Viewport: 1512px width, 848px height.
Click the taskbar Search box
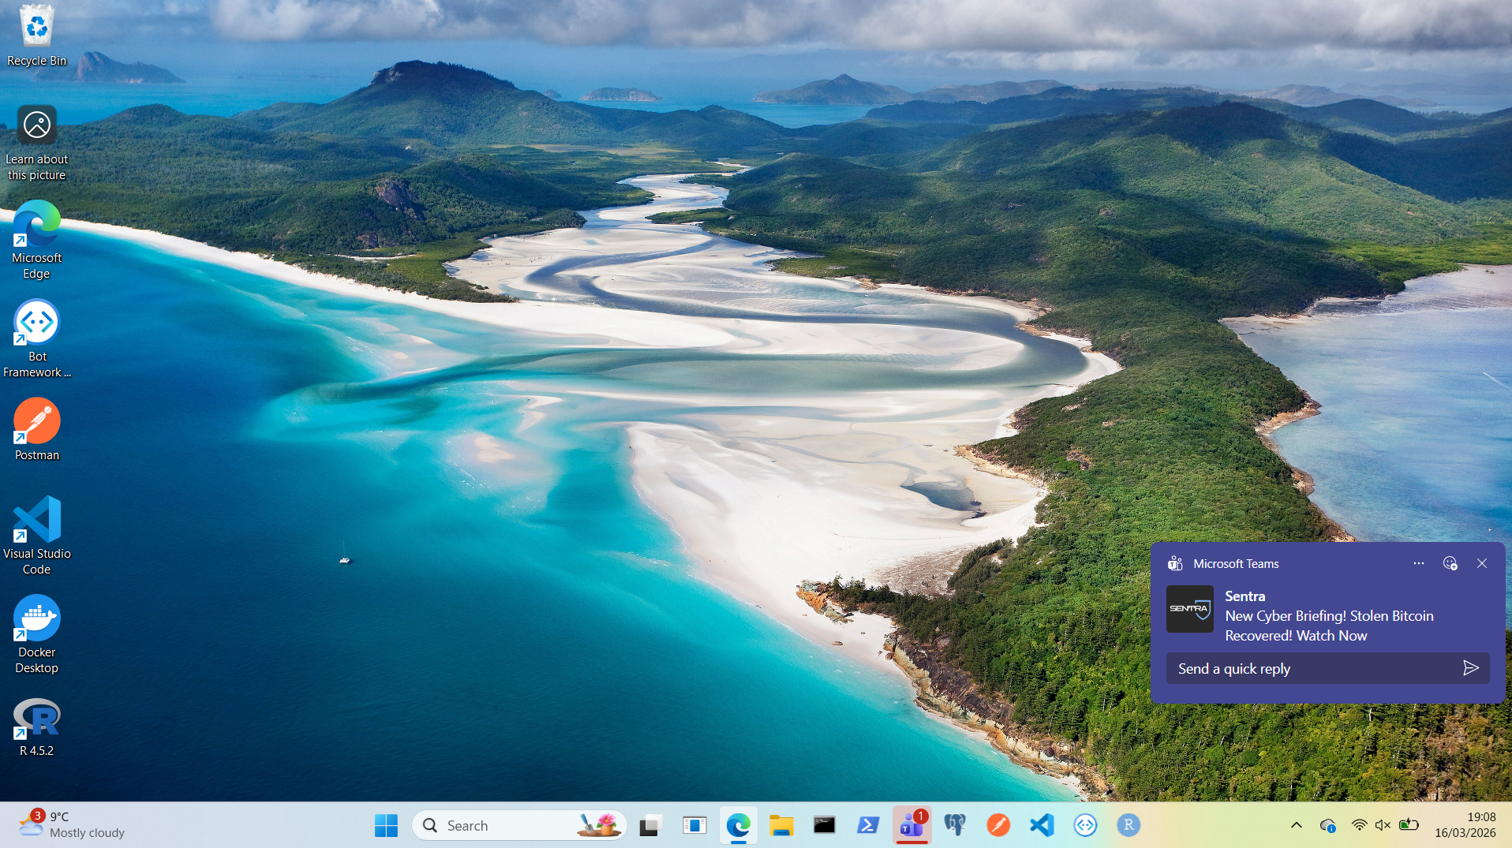pyautogui.click(x=519, y=825)
